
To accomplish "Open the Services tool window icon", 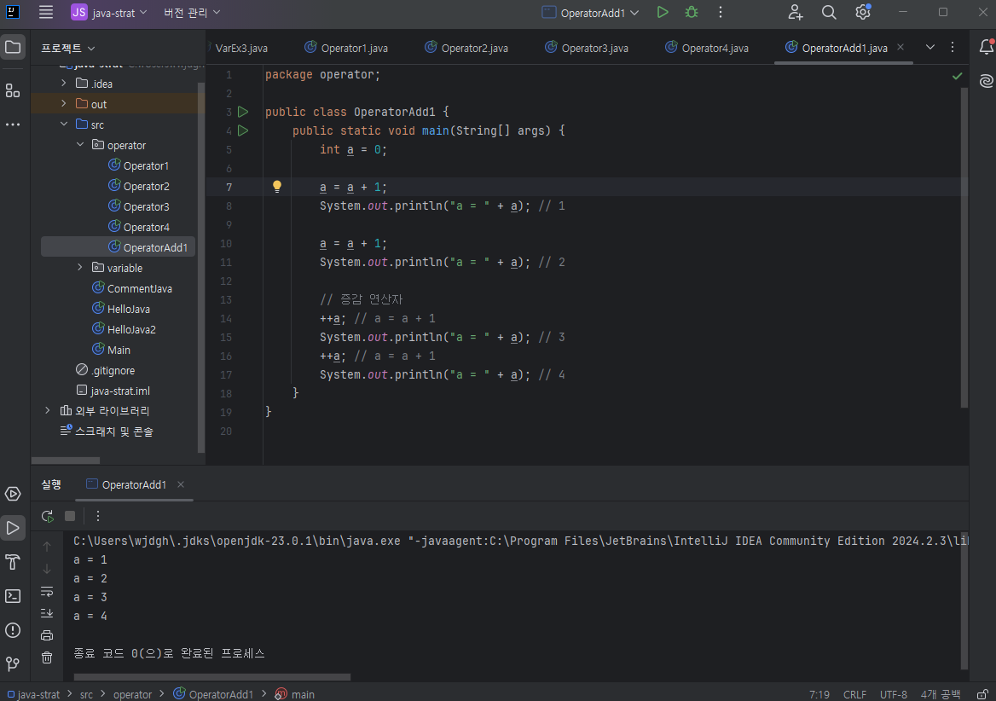I will tap(13, 494).
